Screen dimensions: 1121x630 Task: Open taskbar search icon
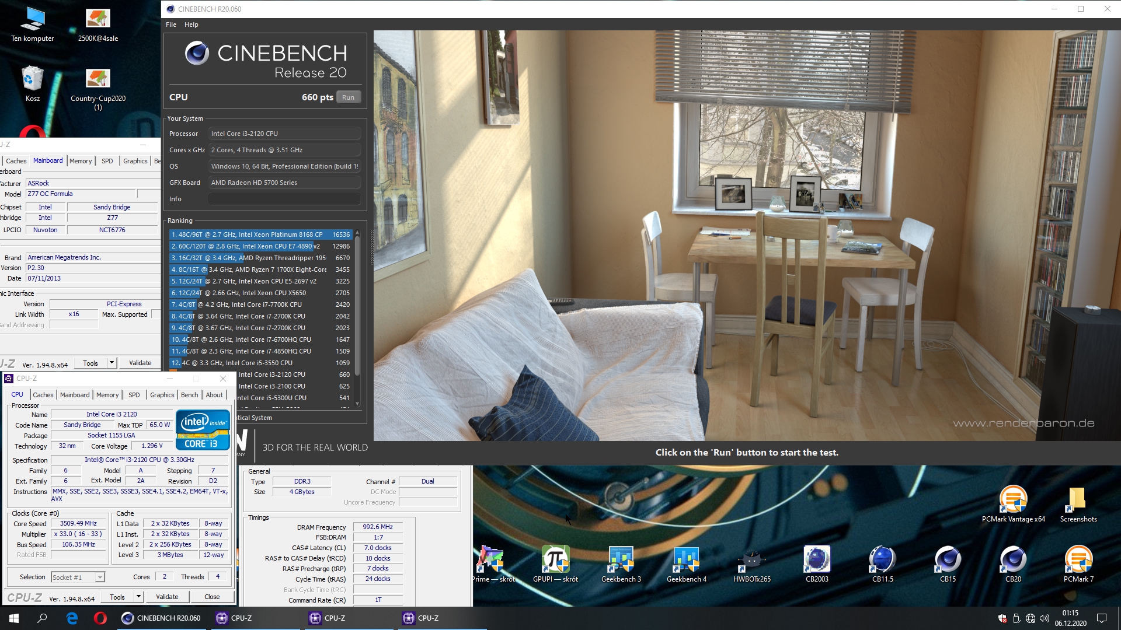click(42, 618)
